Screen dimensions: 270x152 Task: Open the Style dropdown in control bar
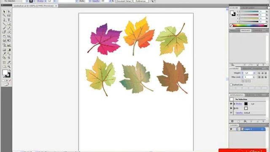[x=90, y=1]
